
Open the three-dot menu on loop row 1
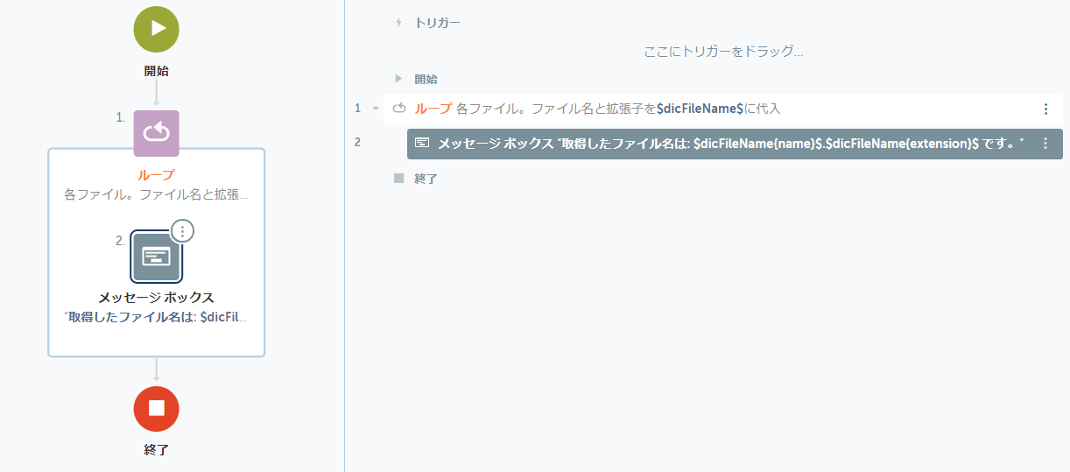[1045, 109]
